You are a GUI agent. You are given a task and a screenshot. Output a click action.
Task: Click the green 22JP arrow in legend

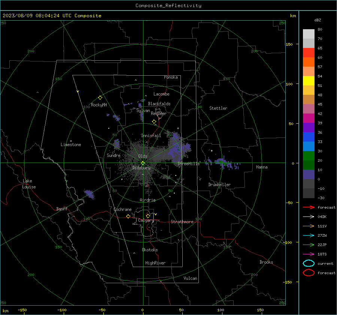click(309, 245)
